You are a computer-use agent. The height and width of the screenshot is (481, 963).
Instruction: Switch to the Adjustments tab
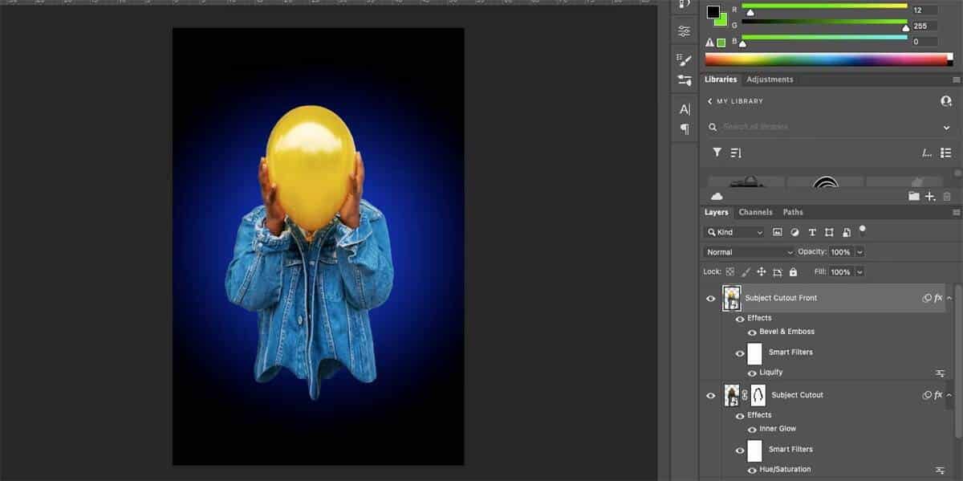(x=770, y=79)
